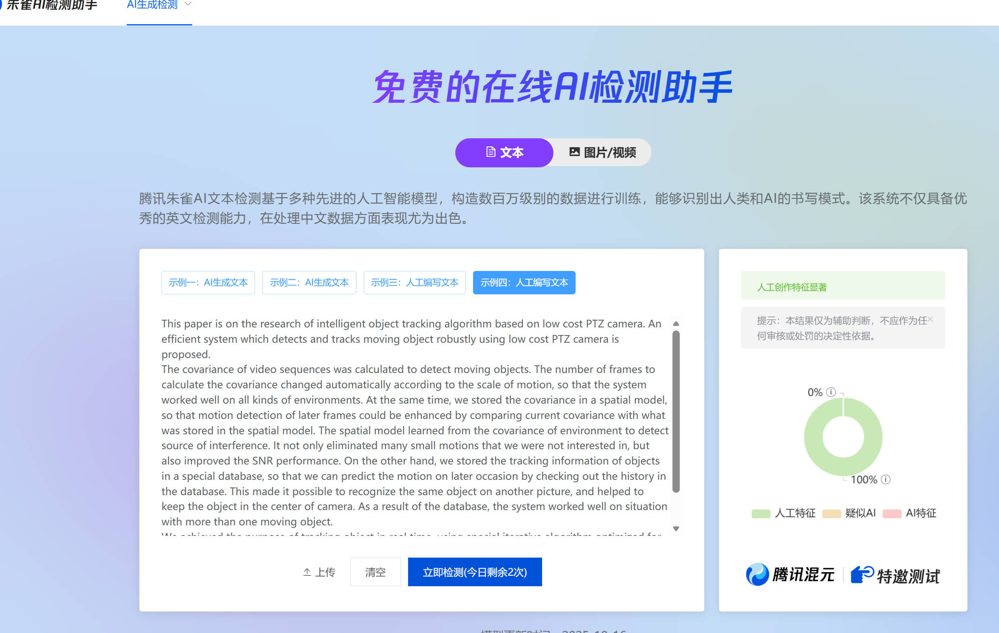
Task: Clear the text with 清空 button
Action: point(375,572)
